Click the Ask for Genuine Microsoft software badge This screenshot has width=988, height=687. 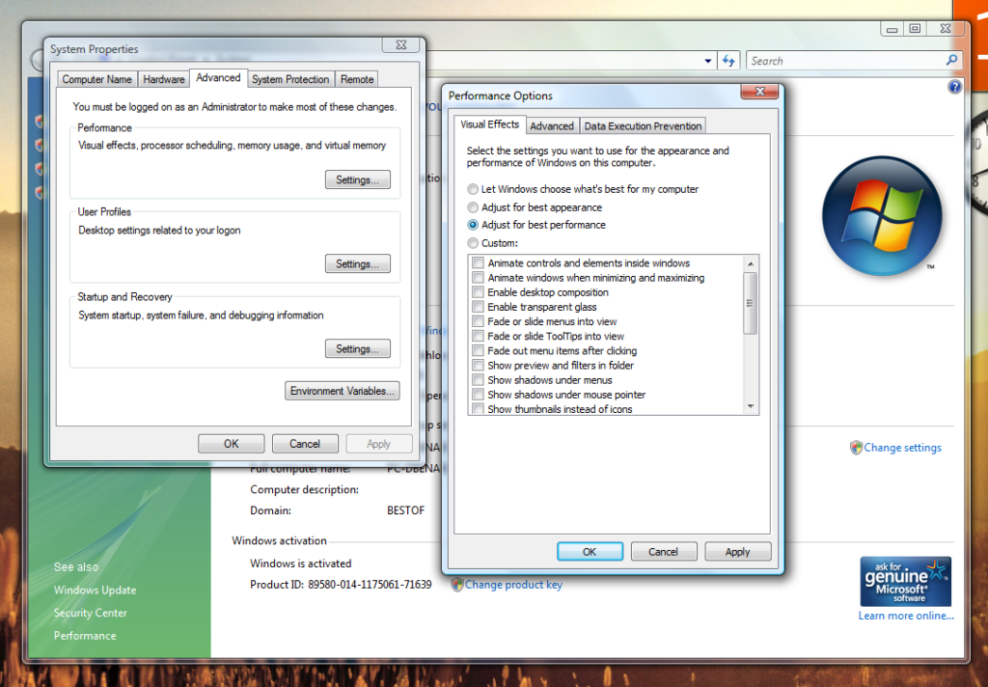[x=905, y=581]
